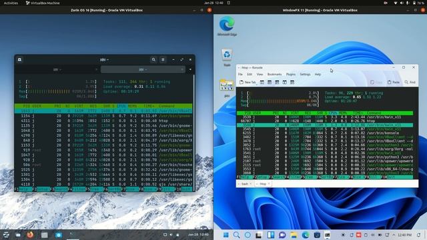Click the search magnifier on the WindowFX taskbar
The image size is (427, 240).
pyautogui.click(x=237, y=235)
